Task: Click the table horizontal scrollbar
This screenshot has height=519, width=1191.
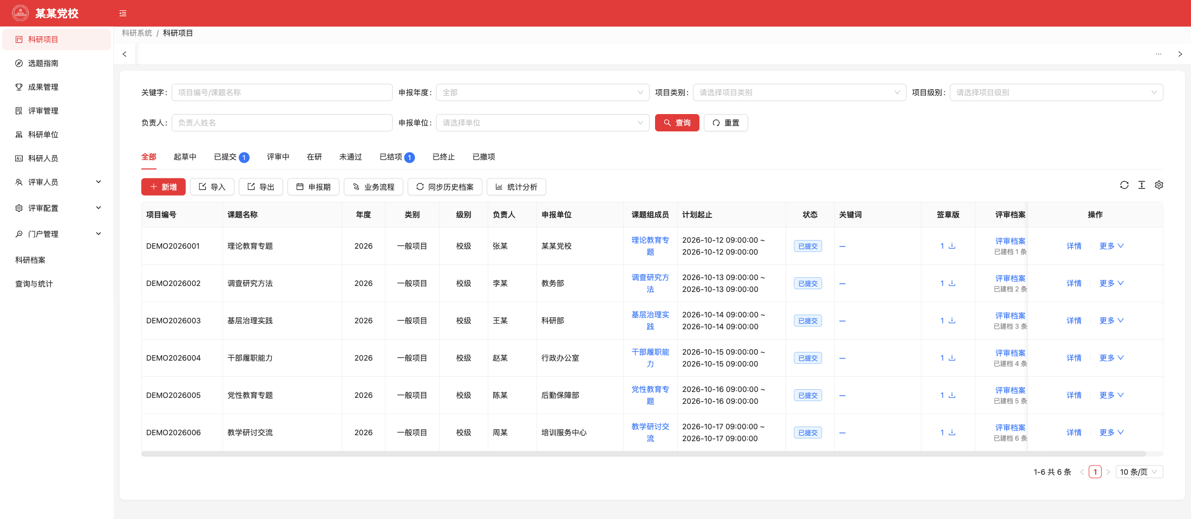Action: [643, 454]
